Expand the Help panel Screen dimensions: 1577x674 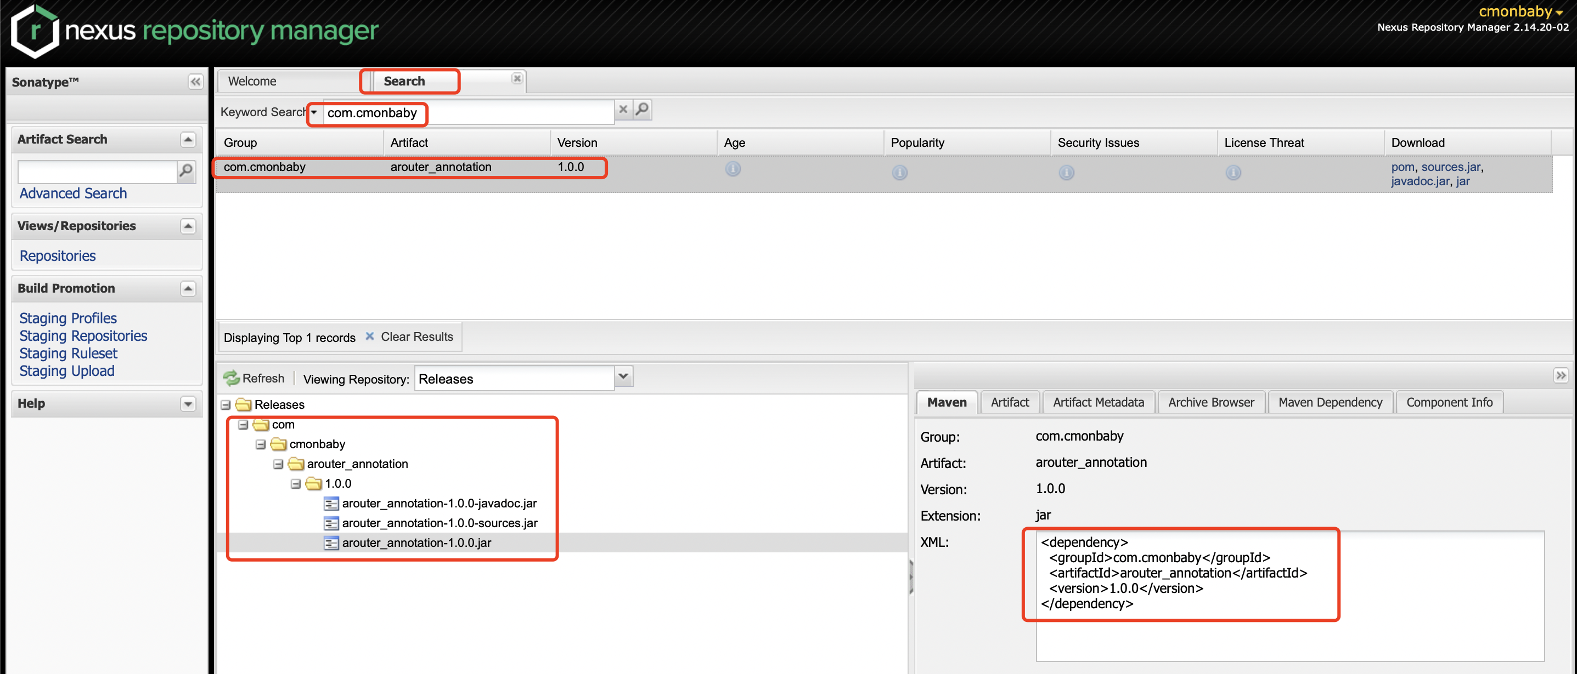point(188,404)
